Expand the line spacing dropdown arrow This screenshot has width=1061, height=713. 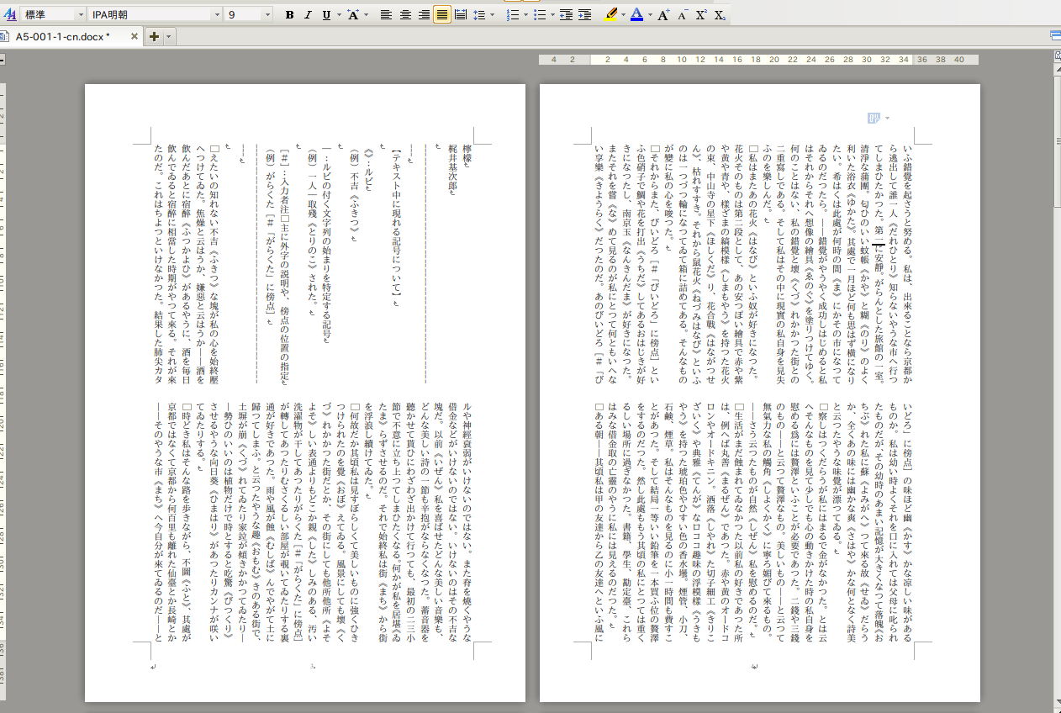[x=493, y=15]
